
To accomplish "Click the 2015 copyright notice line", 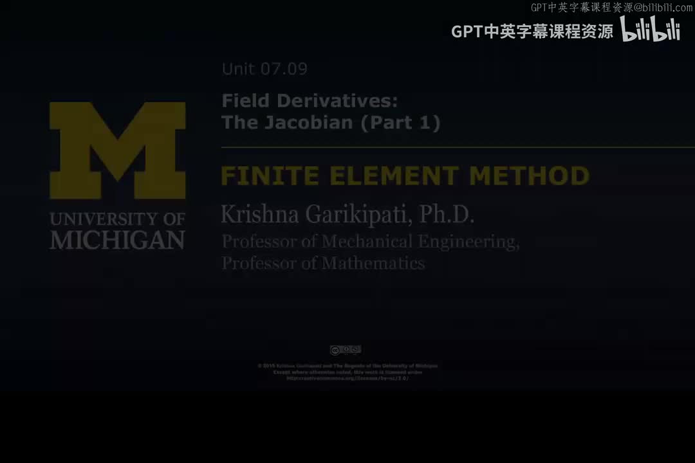I will point(347,366).
